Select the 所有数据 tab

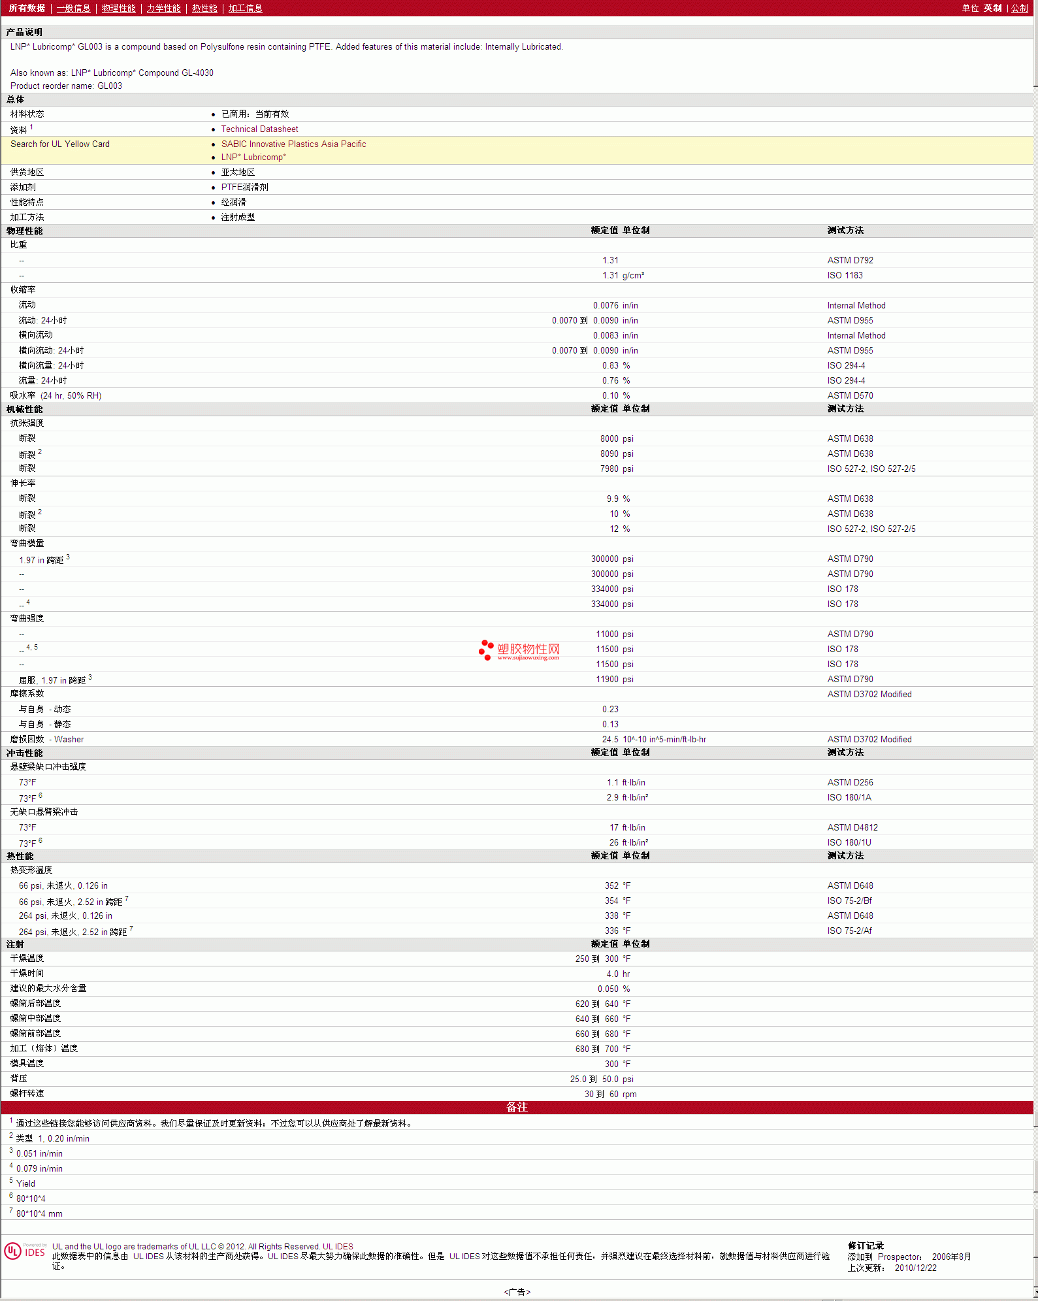[x=27, y=8]
